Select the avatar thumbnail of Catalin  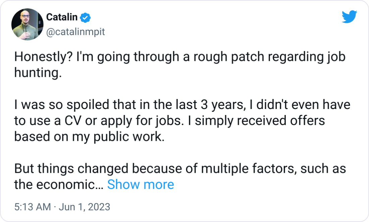point(27,24)
